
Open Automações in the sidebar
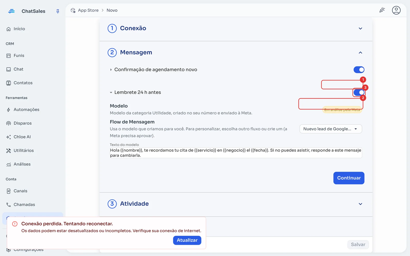[26, 110]
